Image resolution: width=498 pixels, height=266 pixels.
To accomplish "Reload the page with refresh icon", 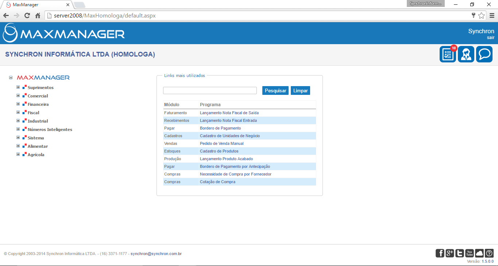I will [27, 16].
